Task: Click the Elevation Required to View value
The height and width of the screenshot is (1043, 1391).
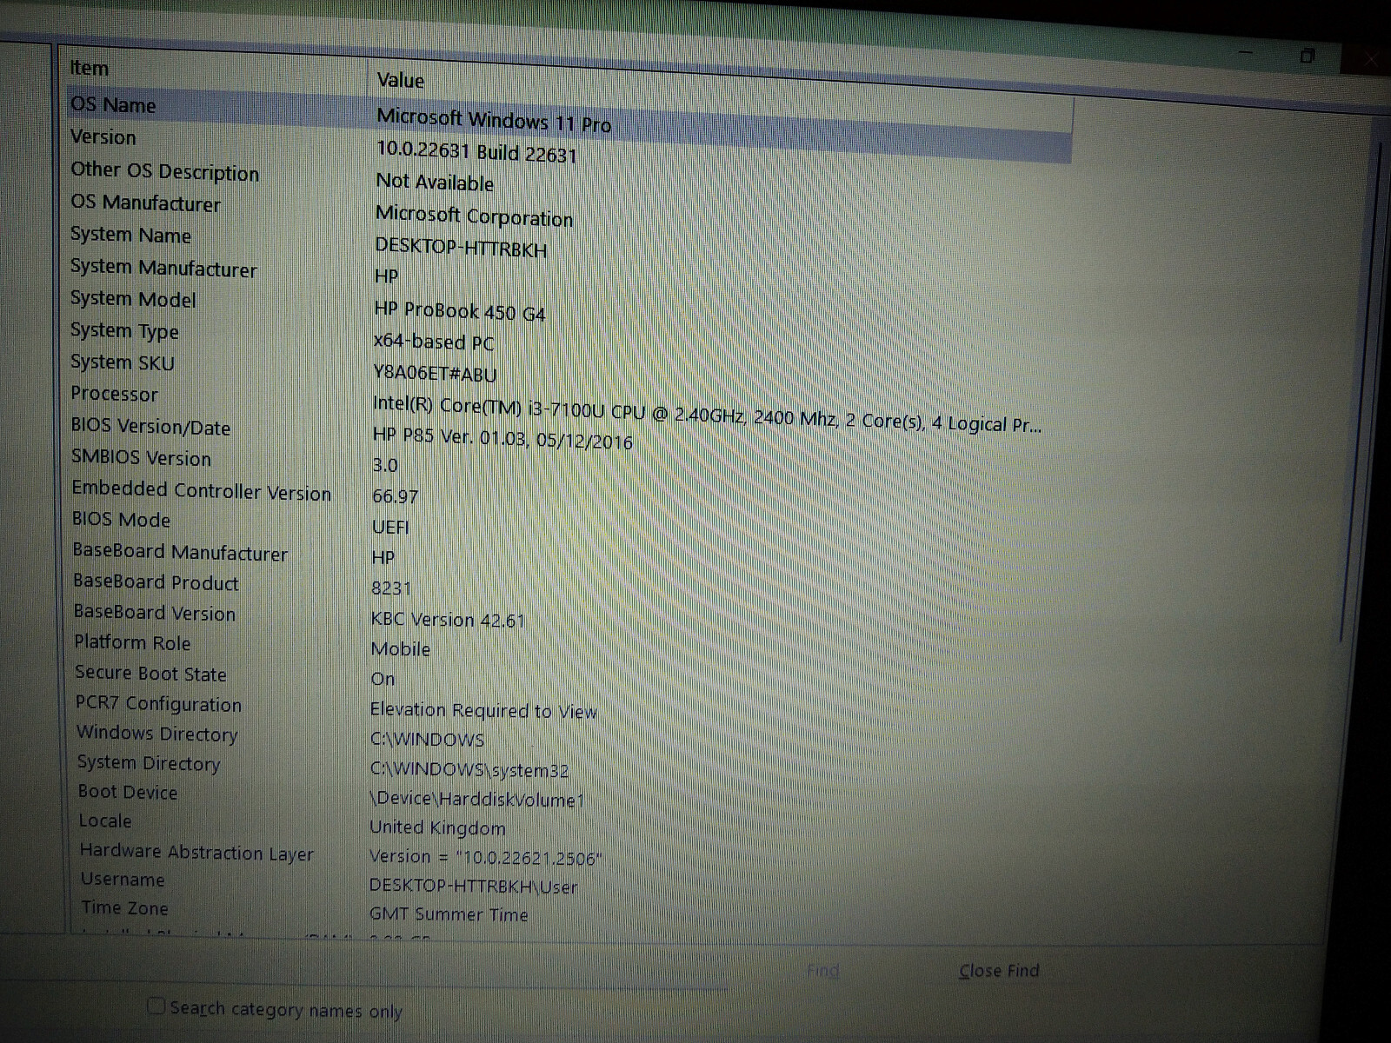Action: 483,710
